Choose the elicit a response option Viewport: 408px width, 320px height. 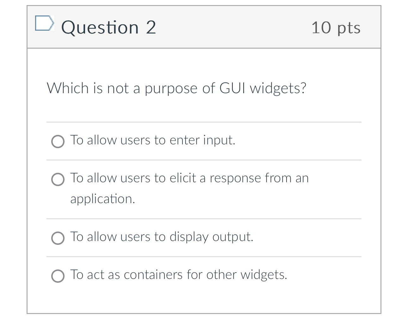pos(58,179)
